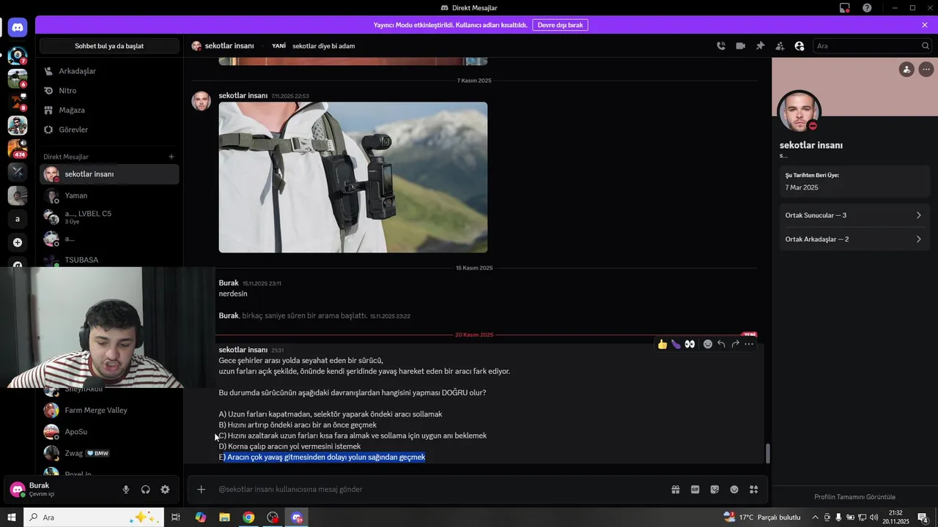Reply to the hovered message
The image size is (938, 527).
point(721,344)
